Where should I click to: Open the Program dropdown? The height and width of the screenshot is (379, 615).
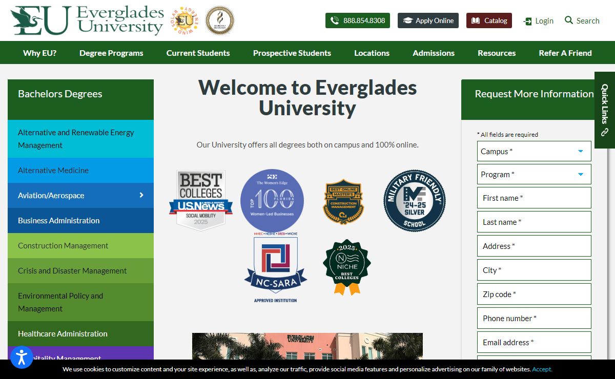point(534,174)
